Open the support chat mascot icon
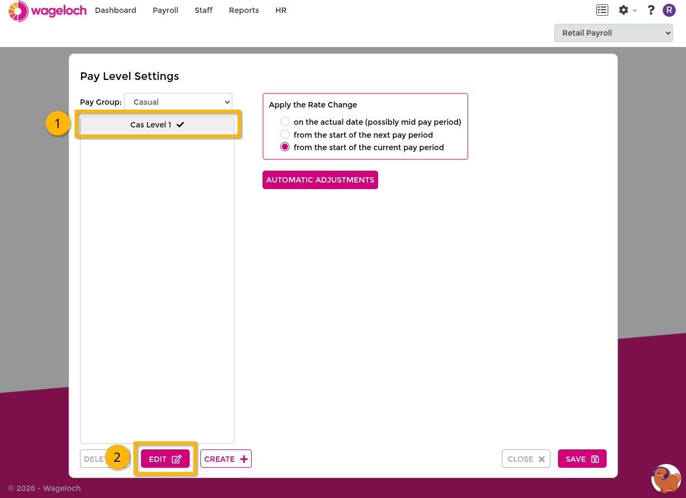The width and height of the screenshot is (686, 498). [x=666, y=479]
